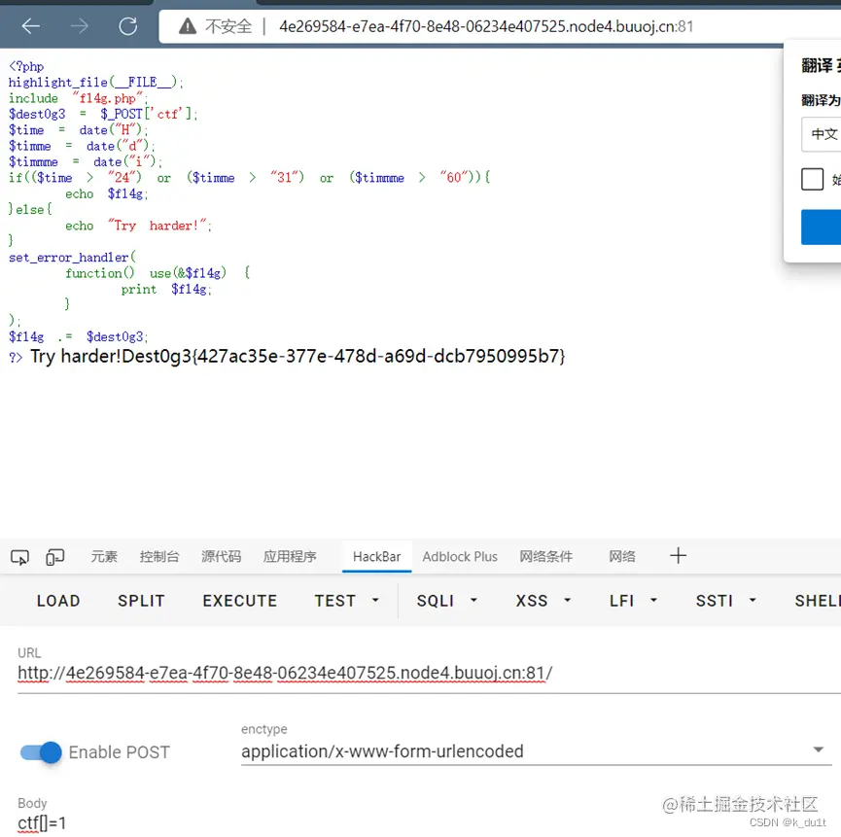This screenshot has width=841, height=837.
Task: Click the code line include "fl4g.php"
Action: pos(79,98)
